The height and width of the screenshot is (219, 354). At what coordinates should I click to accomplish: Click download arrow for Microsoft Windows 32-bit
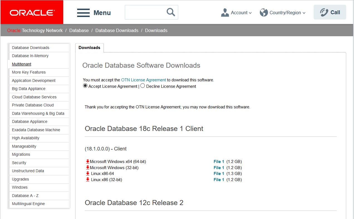tap(88, 168)
